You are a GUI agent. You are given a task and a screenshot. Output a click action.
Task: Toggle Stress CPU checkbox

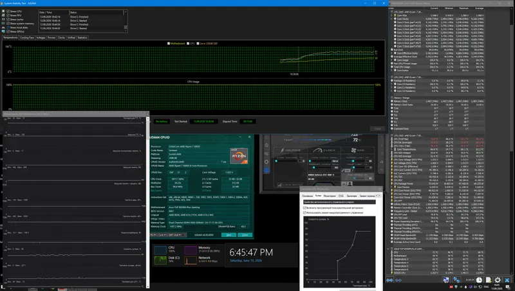[x=8, y=11]
